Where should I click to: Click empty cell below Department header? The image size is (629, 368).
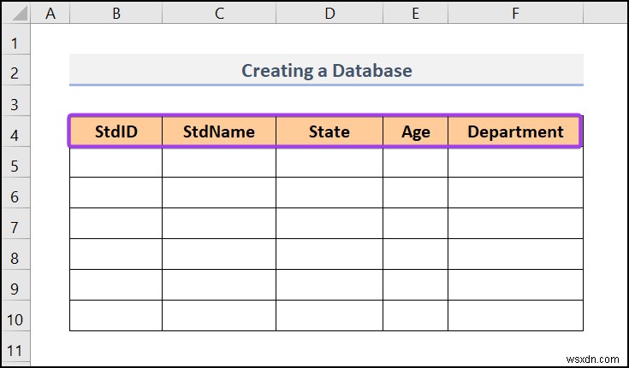point(515,162)
